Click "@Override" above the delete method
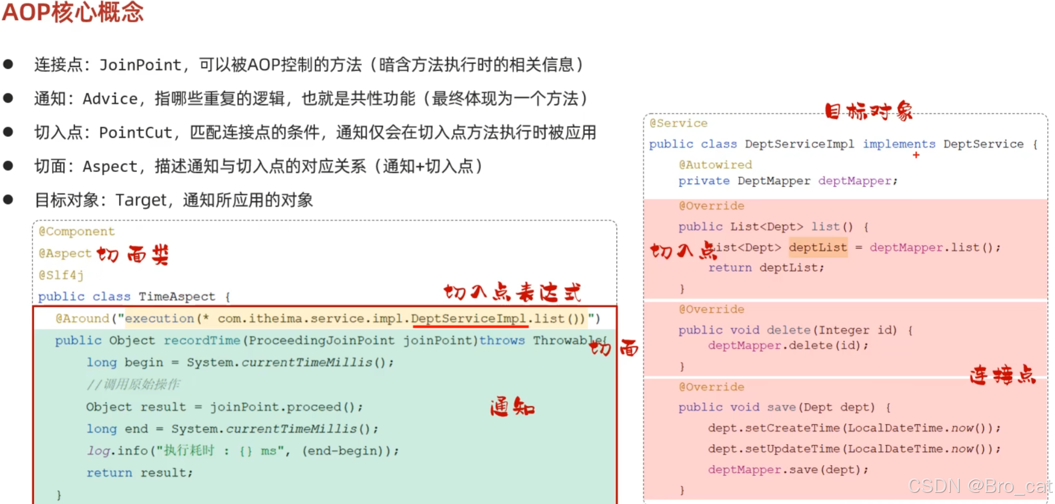Image resolution: width=1055 pixels, height=504 pixels. point(712,309)
